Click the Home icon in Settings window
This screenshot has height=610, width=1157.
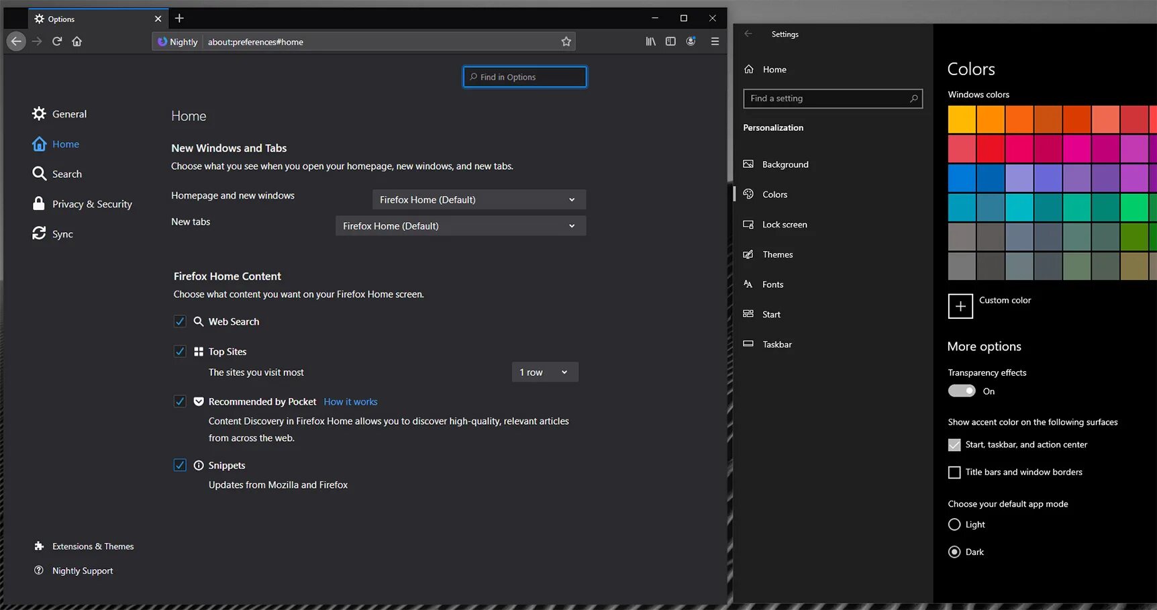pos(749,69)
